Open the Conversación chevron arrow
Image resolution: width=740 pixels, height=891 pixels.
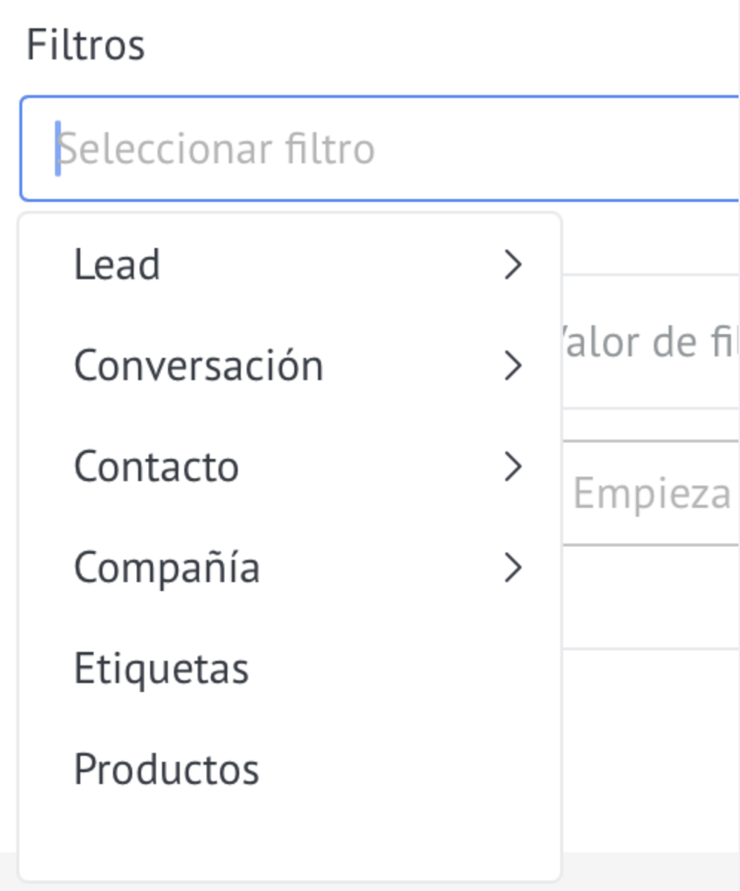click(x=513, y=365)
